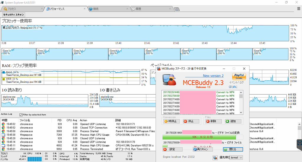Viewport: 302px width, 162px height.
Task: Click the RAM / スワップ使用率 graph
Action: (71, 77)
